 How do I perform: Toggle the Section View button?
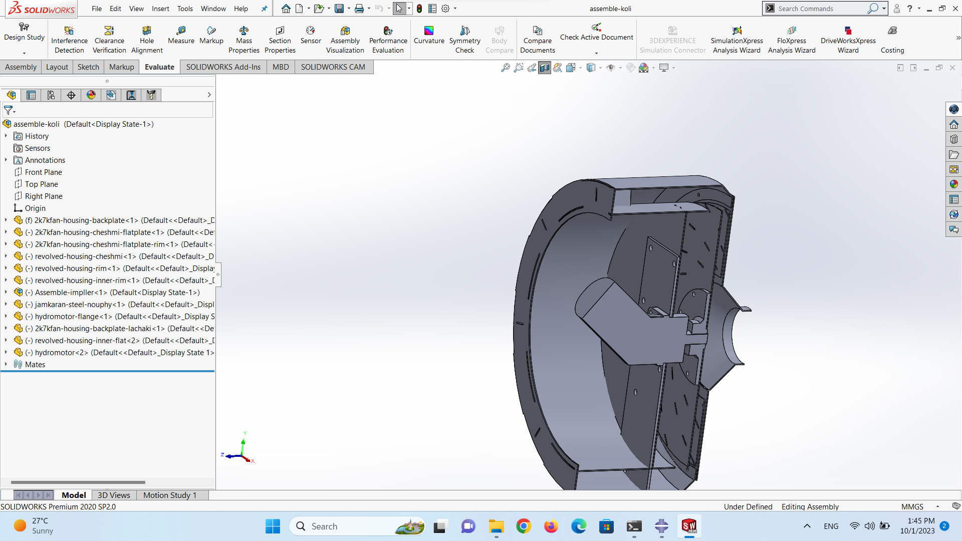[x=545, y=68]
